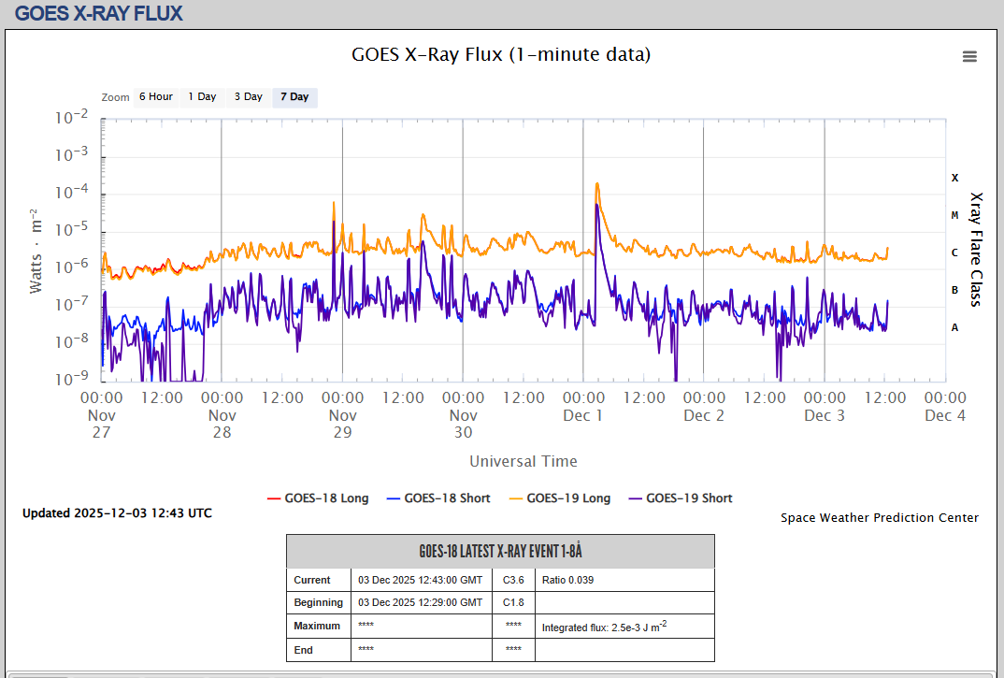Click the Universal Time axis label
1004x678 pixels.
click(x=524, y=461)
